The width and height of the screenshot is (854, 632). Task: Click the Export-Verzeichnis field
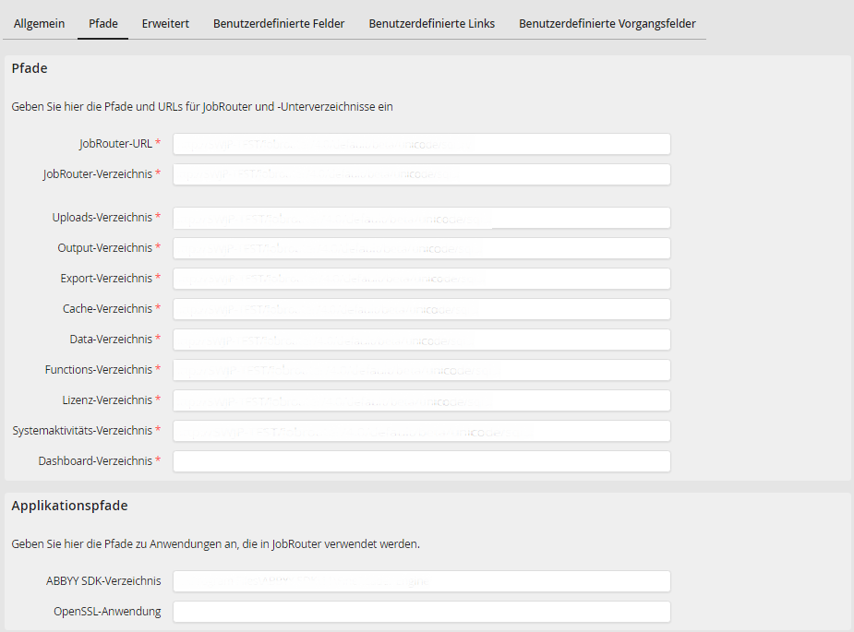click(421, 279)
